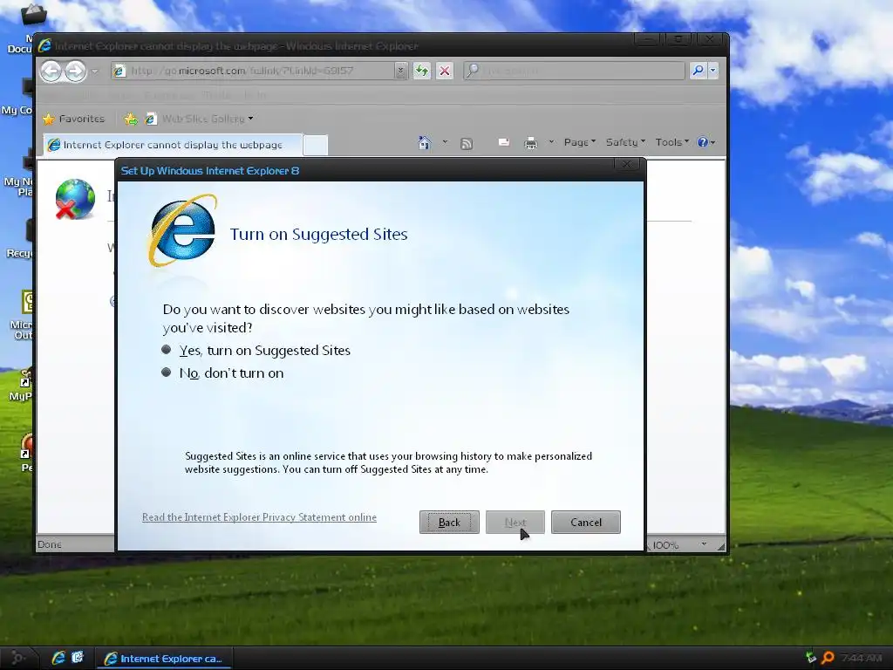Select 'Yes, turn on Suggested Sites' radio button
The height and width of the screenshot is (670, 893).
click(167, 350)
